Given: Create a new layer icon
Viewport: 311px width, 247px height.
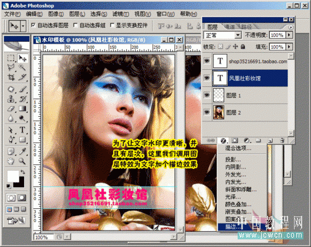Looking at the screenshot, I should [270, 141].
